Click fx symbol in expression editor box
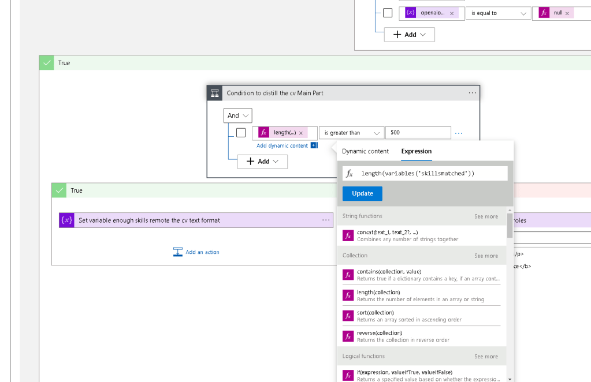 pyautogui.click(x=350, y=174)
